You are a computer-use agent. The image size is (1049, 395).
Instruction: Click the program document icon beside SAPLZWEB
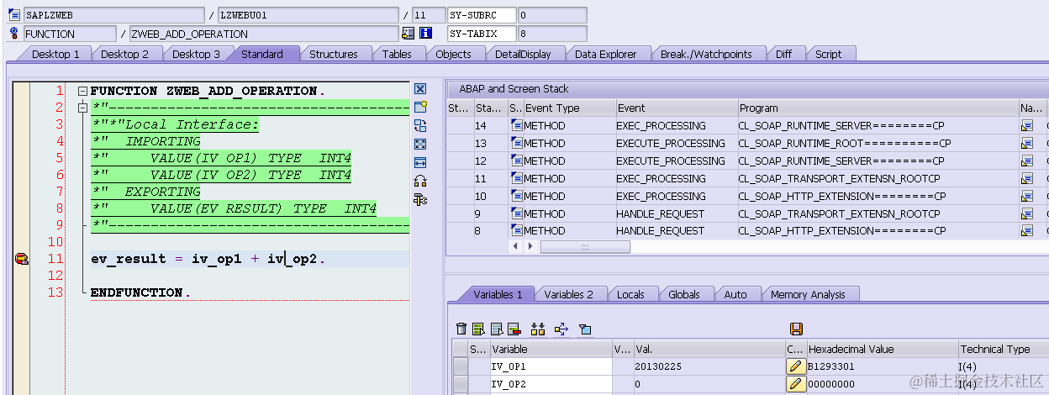[14, 15]
